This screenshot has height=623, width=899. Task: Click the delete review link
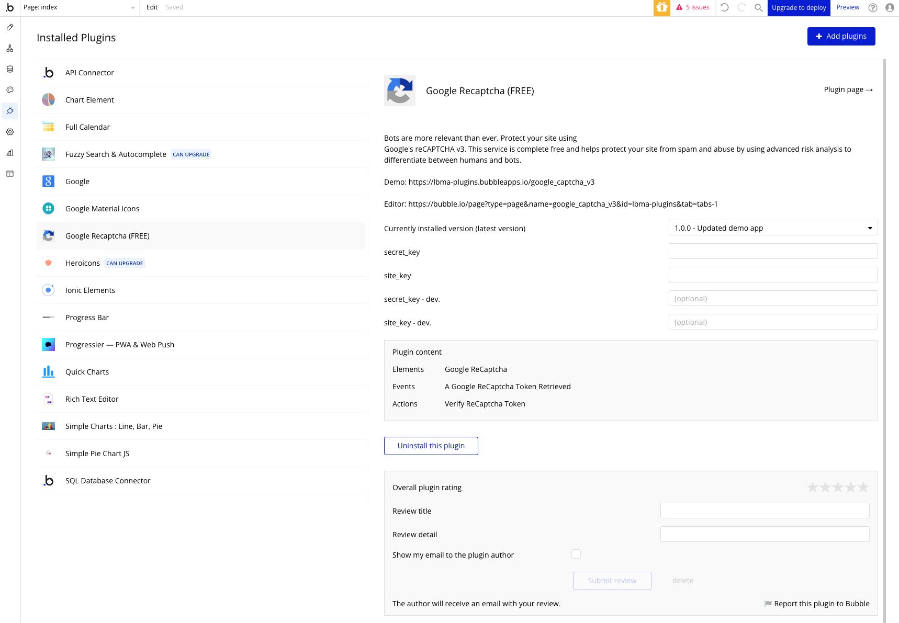coord(682,581)
